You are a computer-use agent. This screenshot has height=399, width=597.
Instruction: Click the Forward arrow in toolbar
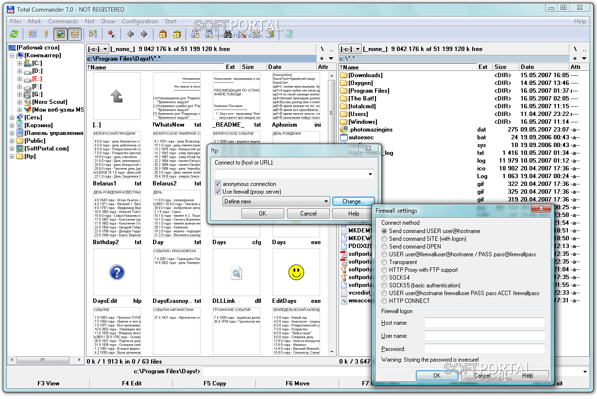[144, 34]
